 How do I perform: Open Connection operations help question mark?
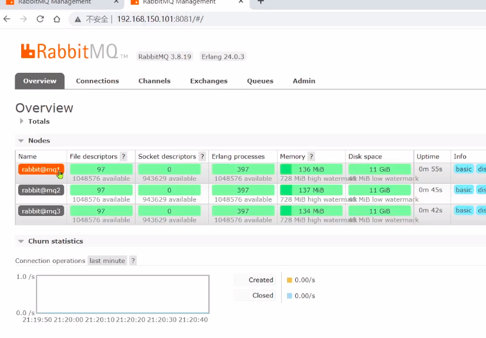(133, 261)
